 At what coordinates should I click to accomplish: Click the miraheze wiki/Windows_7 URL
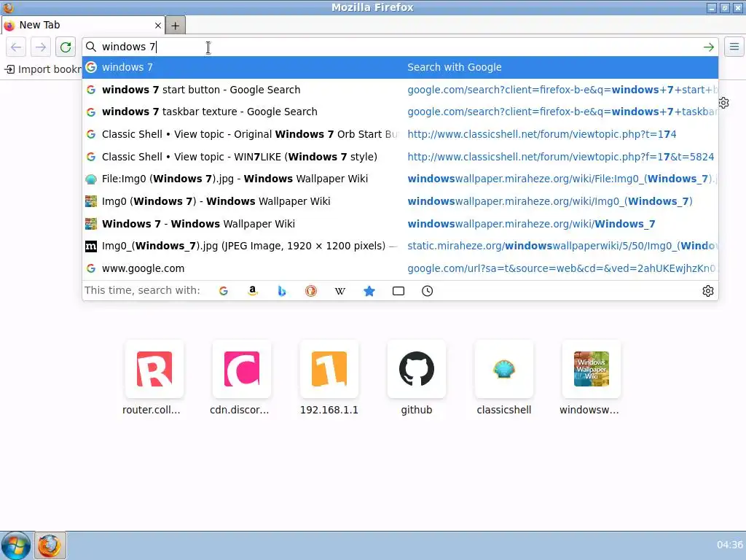point(531,224)
